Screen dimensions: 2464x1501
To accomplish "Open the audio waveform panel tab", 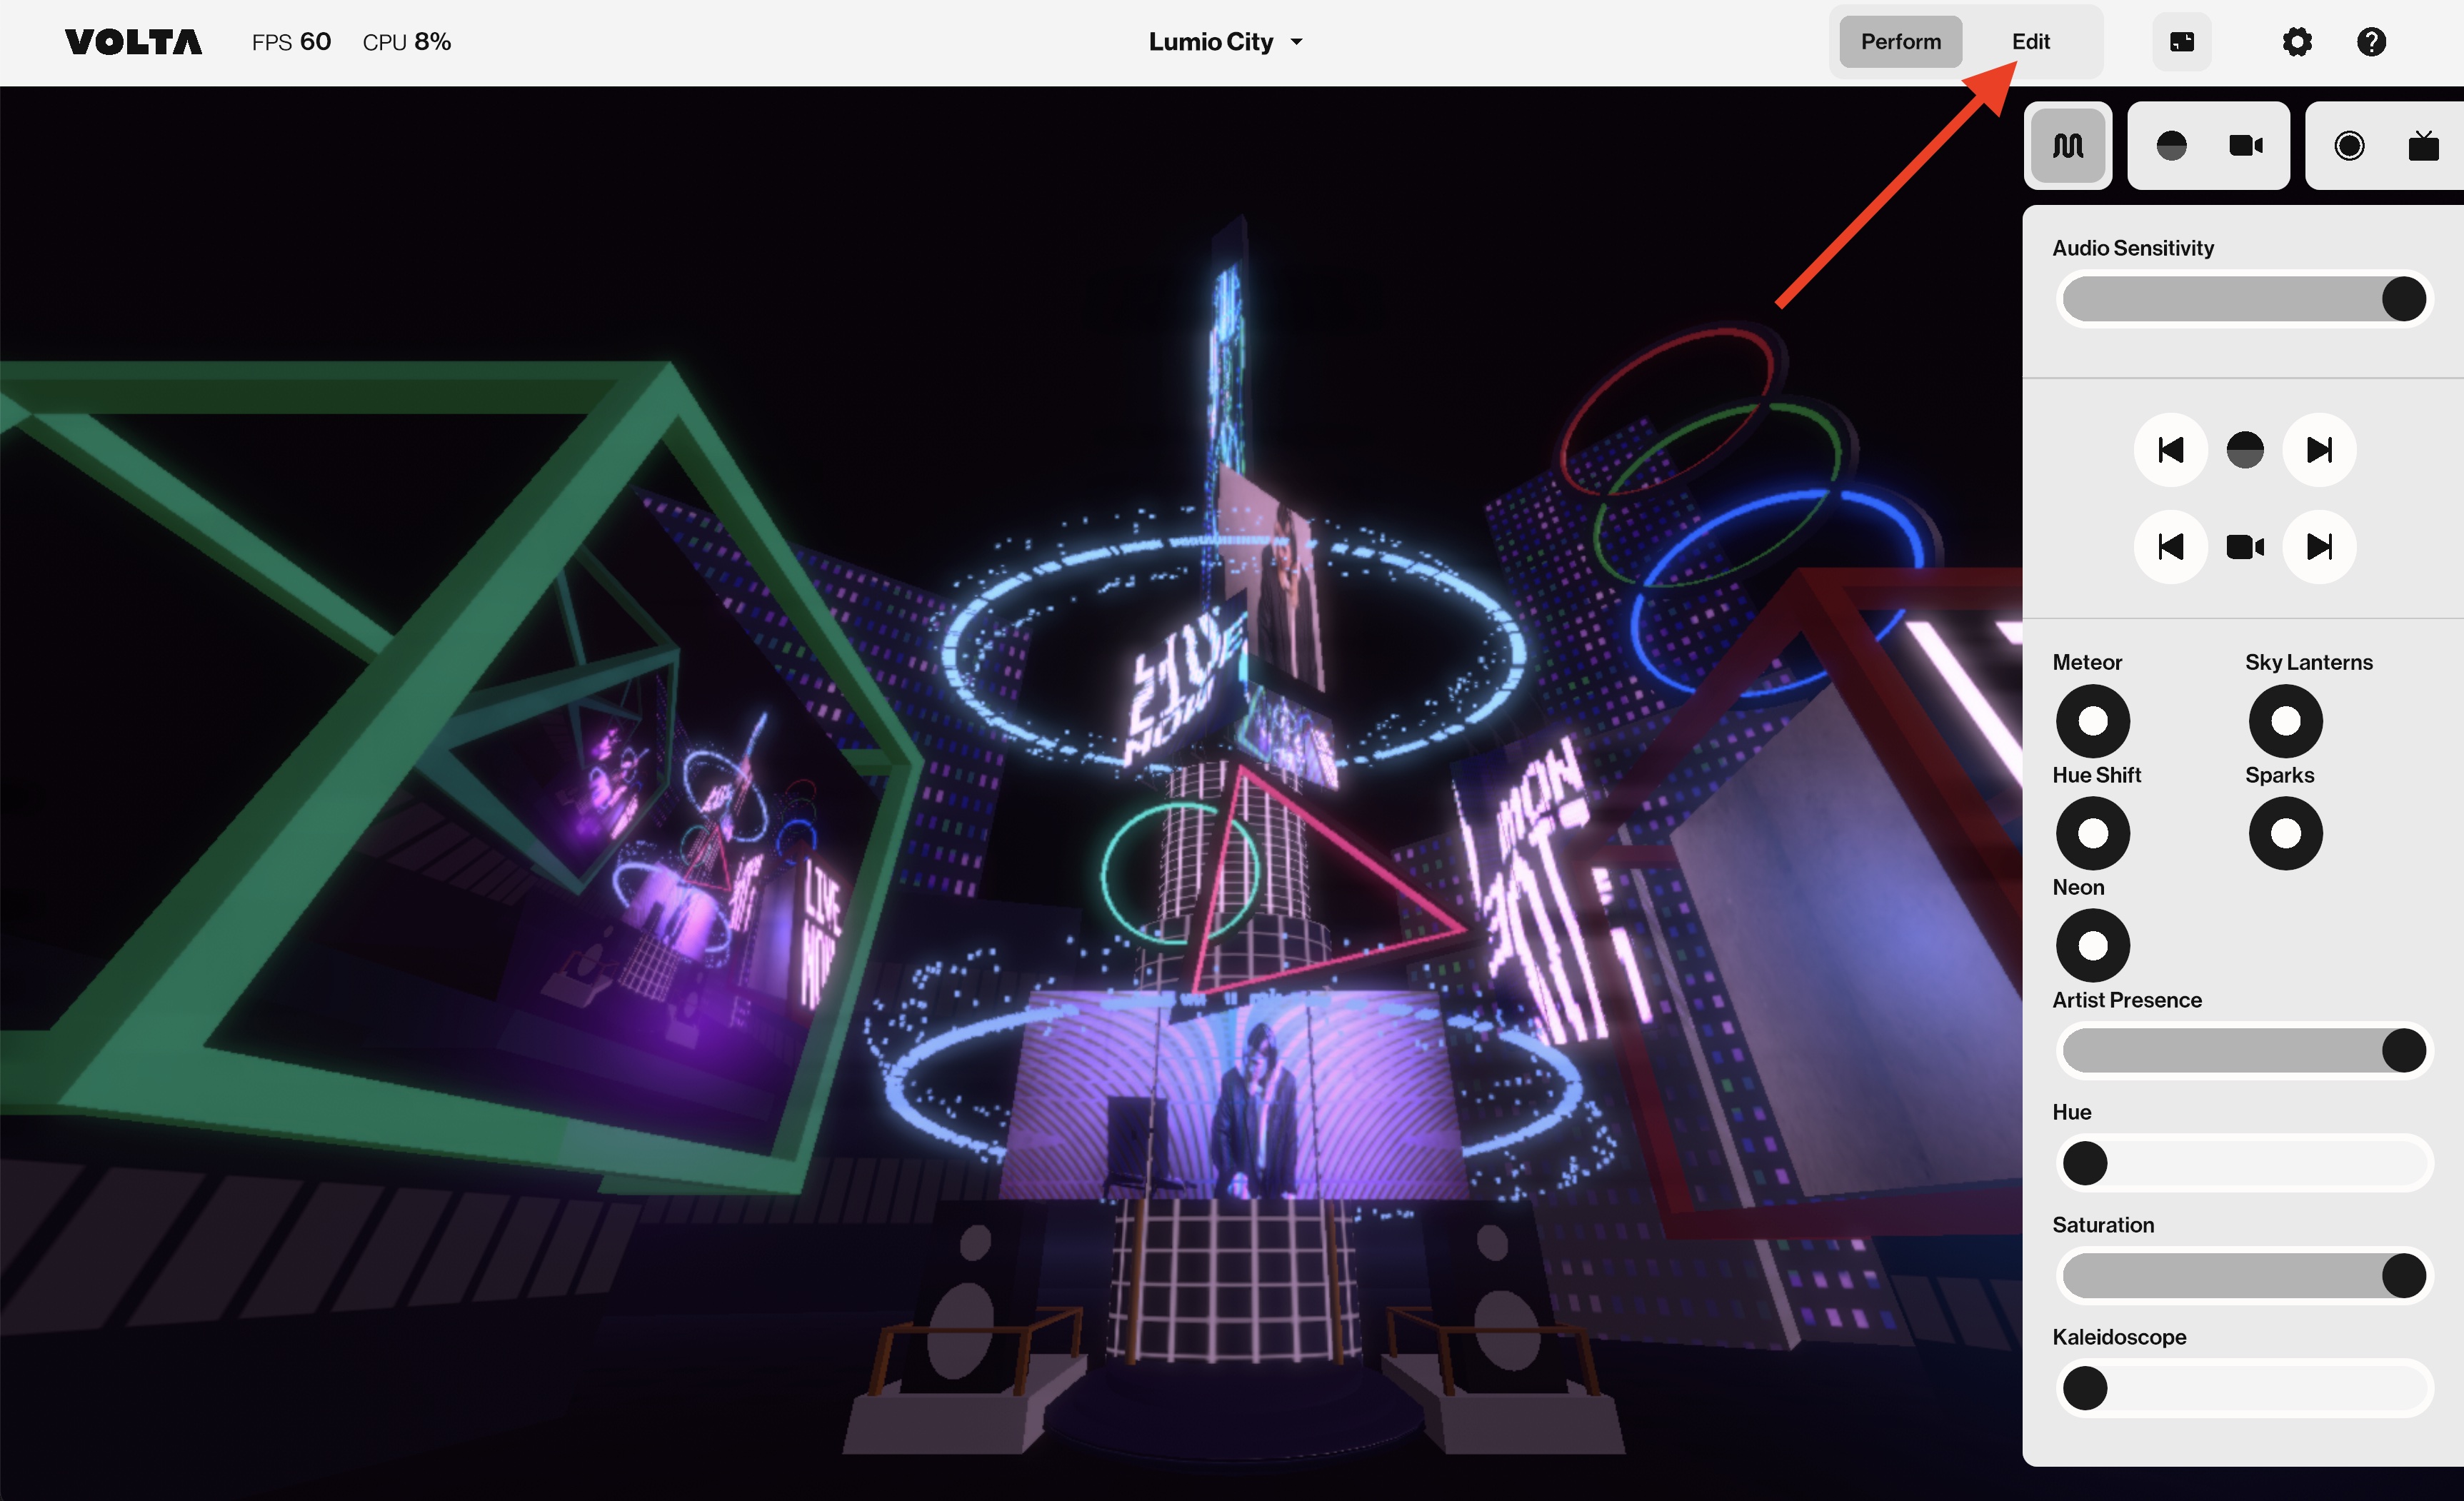I will tap(2067, 146).
